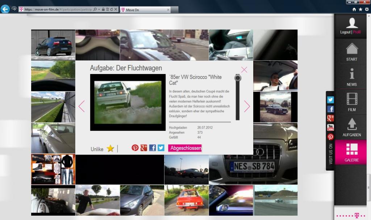Open the YouTube channel from sidebar

(x=330, y=128)
